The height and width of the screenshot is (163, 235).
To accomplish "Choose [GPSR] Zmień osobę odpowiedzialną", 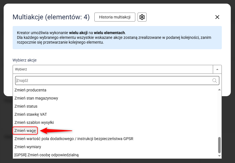I will [x=46, y=155].
